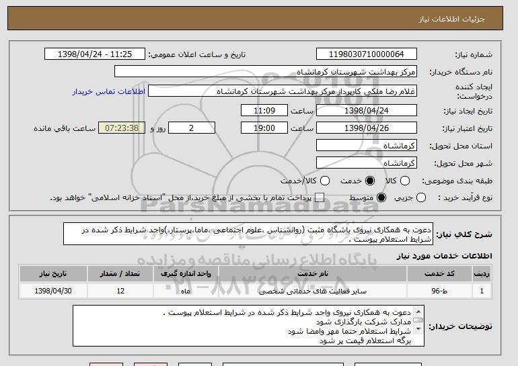
Task: Click row number 1 cell
Action: [482, 291]
